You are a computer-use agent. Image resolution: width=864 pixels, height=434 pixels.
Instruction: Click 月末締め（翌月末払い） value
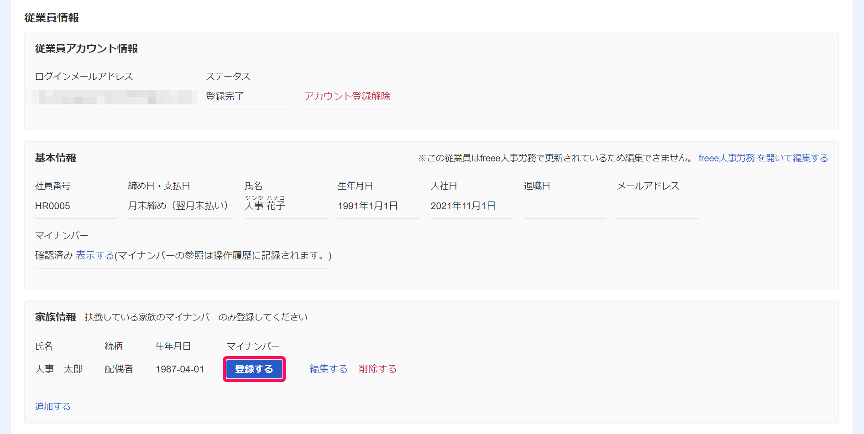coord(178,206)
